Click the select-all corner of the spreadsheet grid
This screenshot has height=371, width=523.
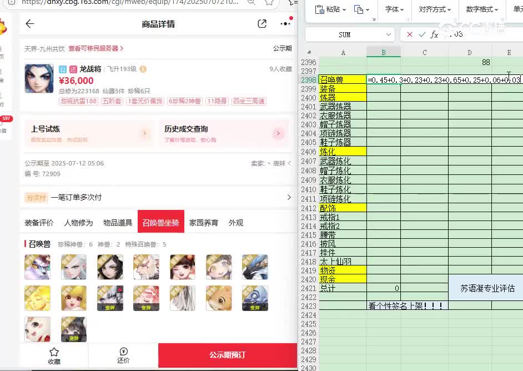(309, 52)
